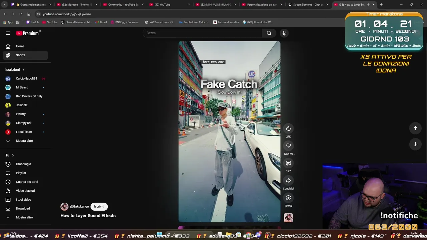Select Shorts in the sidebar
This screenshot has width=427, height=240.
coord(25,55)
